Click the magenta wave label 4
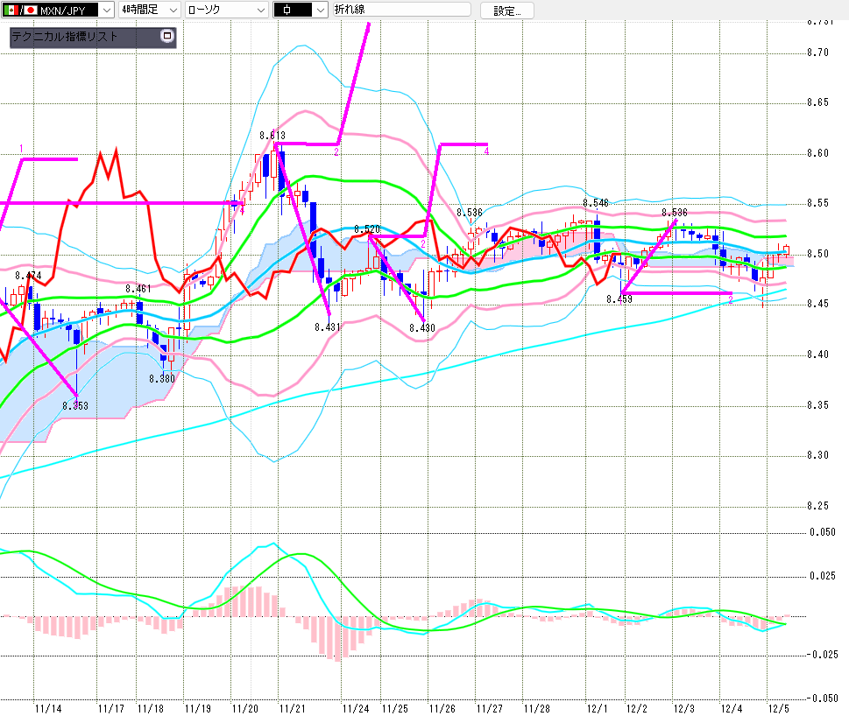 click(x=486, y=151)
